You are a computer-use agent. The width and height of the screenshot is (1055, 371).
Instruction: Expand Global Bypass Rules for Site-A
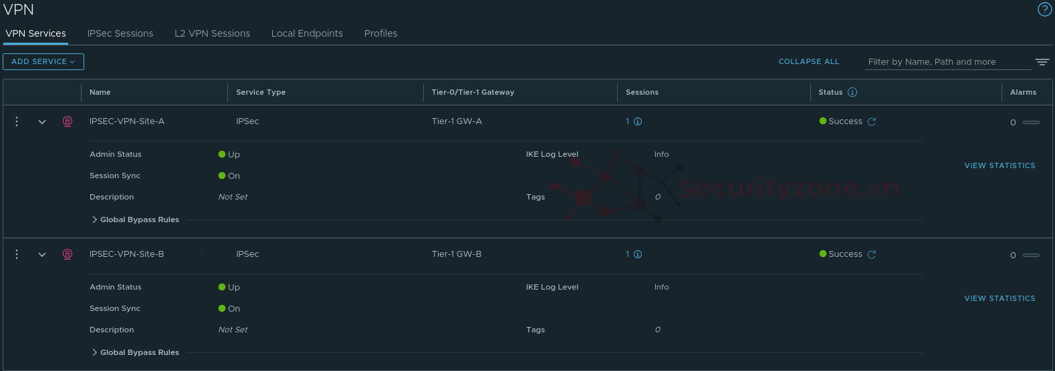point(95,220)
